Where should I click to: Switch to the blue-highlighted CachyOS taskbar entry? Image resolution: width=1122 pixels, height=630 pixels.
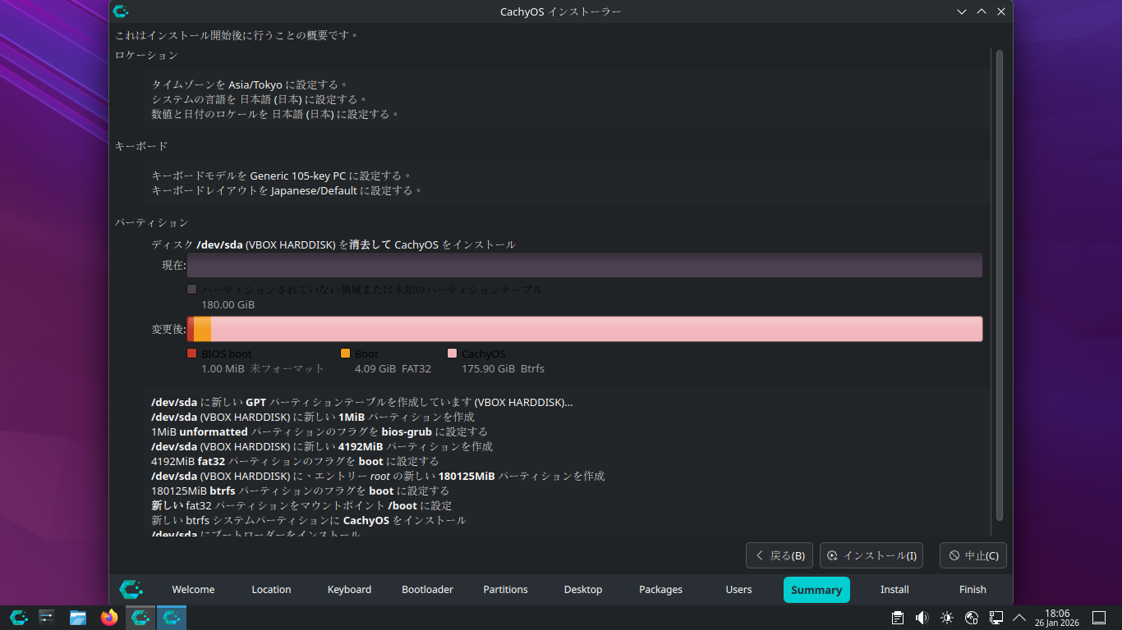click(x=172, y=618)
